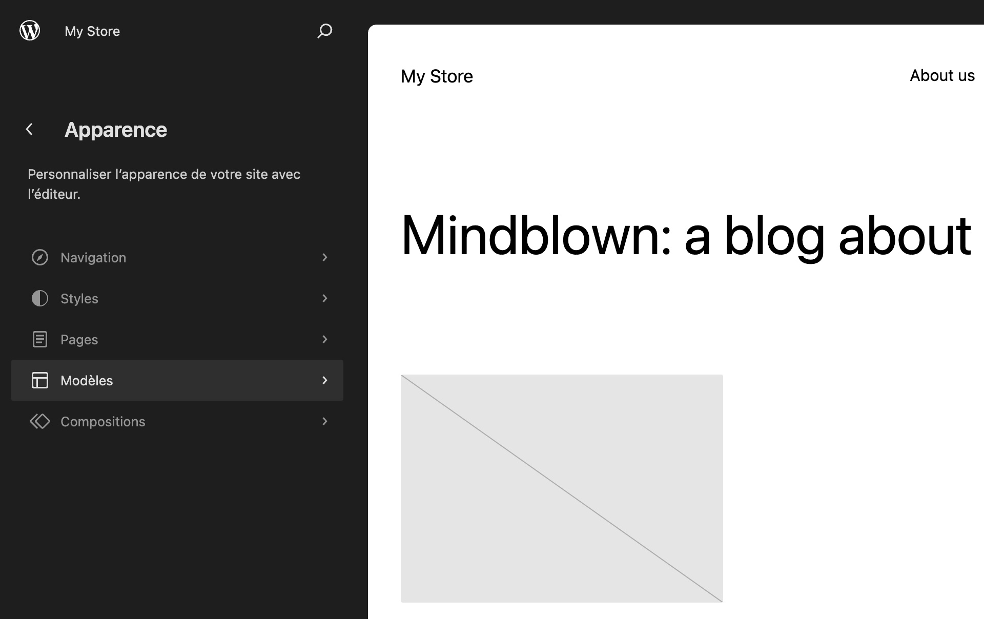The image size is (984, 619).
Task: Open the Compositions menu item
Action: [x=177, y=421]
